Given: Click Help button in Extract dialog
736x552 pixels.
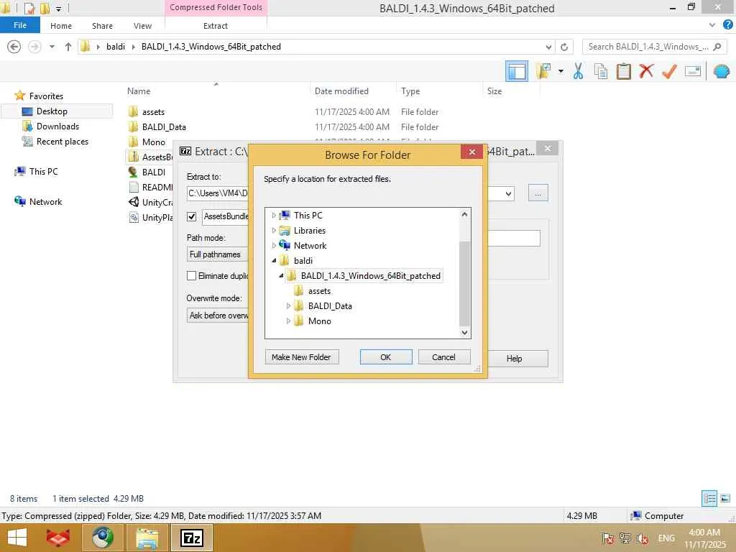Looking at the screenshot, I should [x=515, y=359].
